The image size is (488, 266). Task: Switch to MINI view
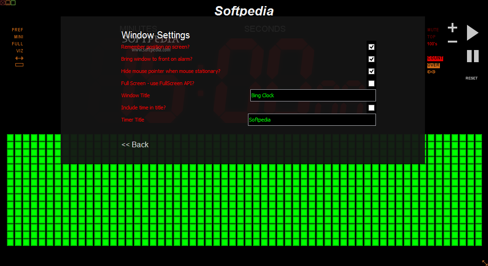[19, 37]
